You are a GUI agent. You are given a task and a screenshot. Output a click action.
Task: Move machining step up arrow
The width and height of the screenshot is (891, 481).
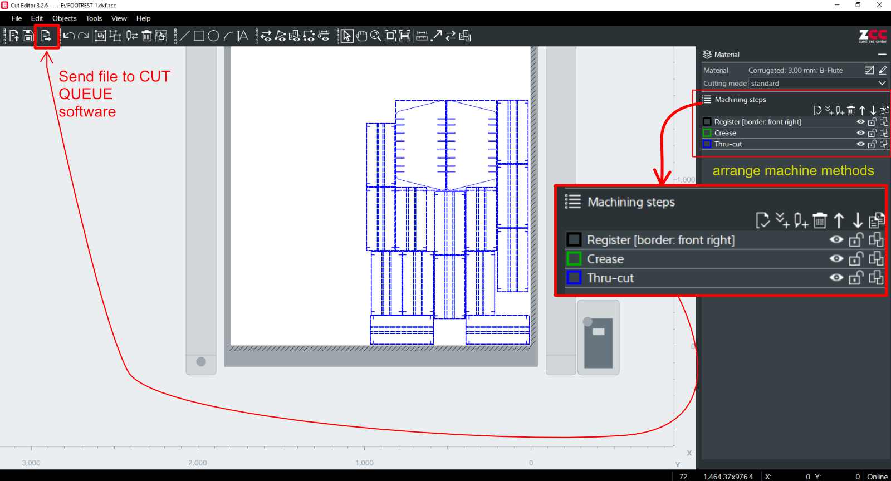[862, 110]
